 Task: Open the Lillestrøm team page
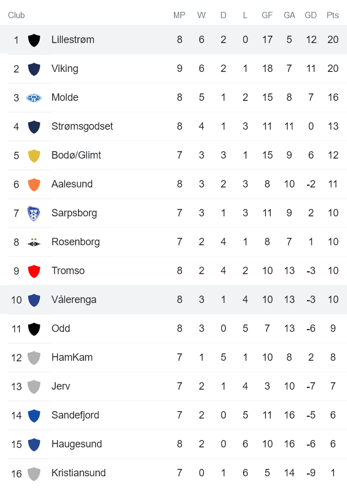(x=74, y=40)
